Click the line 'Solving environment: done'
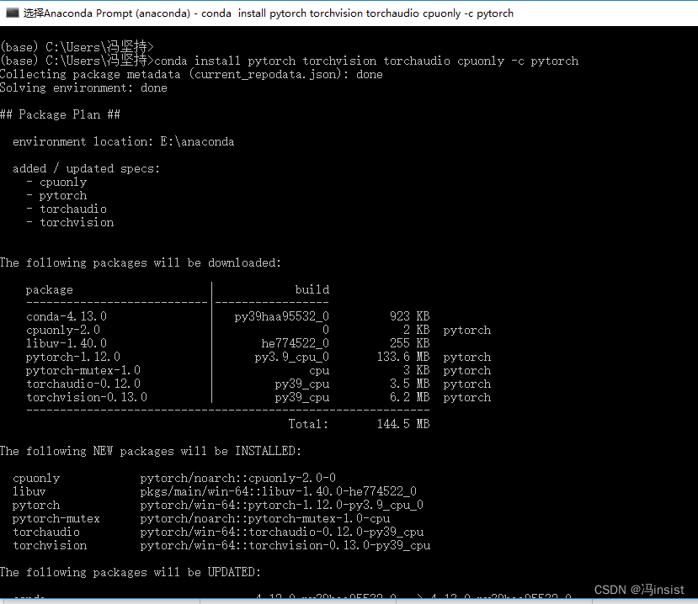Viewport: 698px width, 604px height. (x=83, y=87)
